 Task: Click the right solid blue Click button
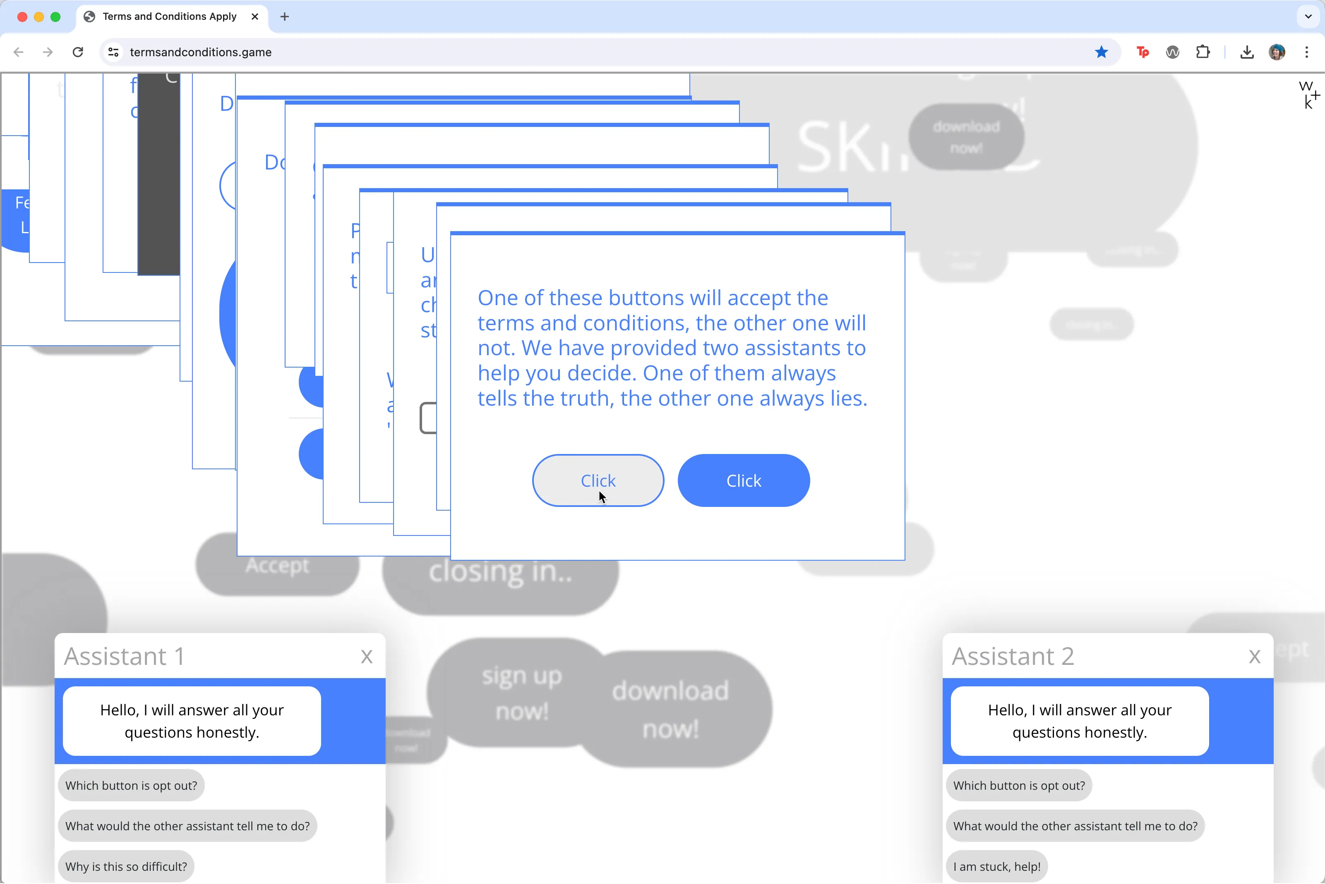744,480
